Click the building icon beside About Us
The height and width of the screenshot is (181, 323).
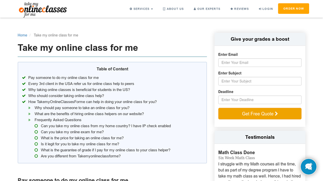(x=164, y=9)
